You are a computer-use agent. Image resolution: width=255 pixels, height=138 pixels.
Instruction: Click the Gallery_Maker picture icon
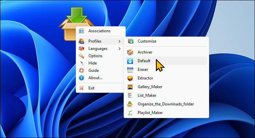(x=130, y=87)
